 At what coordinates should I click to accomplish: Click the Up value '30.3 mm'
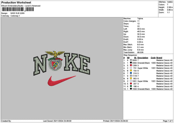point(141,34)
